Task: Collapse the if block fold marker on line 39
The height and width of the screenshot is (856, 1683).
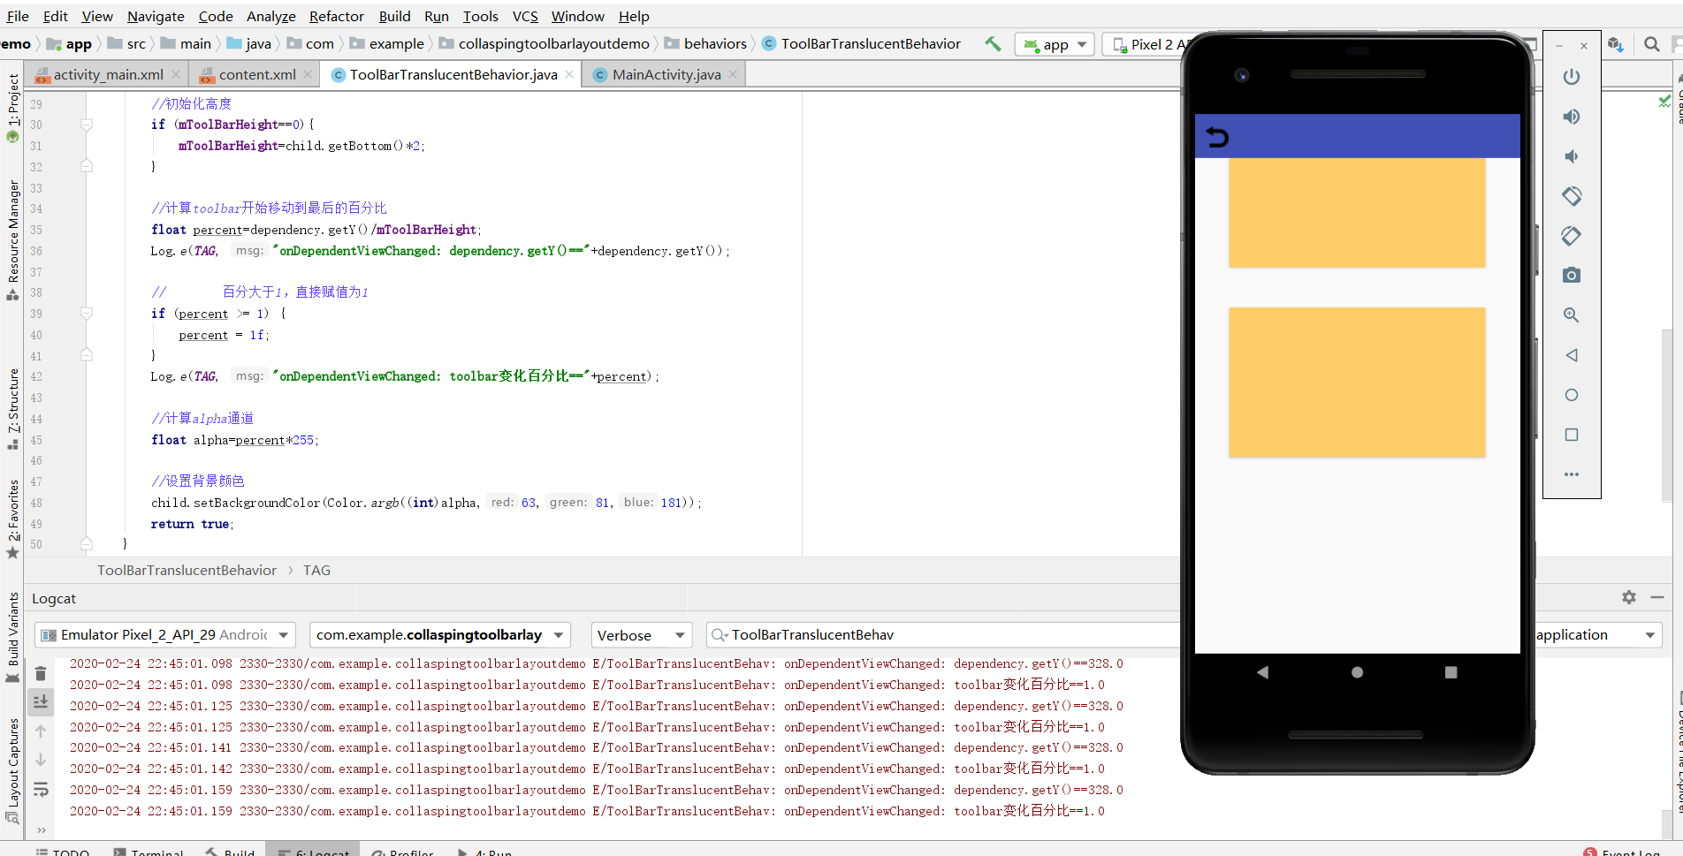Action: [x=87, y=314]
